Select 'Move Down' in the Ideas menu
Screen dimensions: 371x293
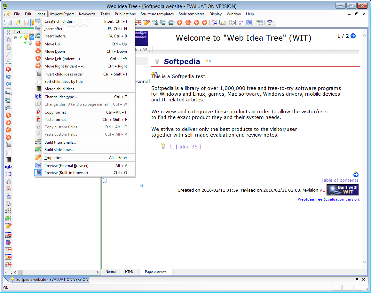[x=84, y=51]
